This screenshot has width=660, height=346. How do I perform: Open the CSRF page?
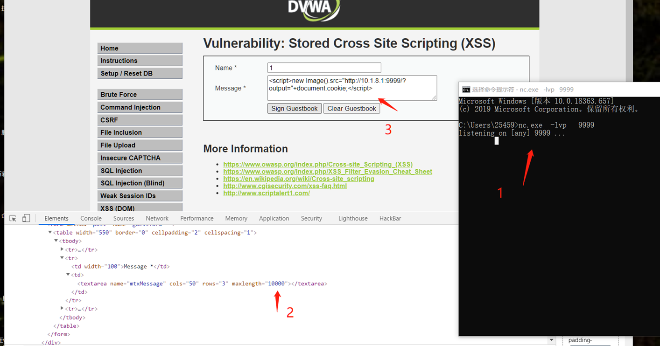140,120
